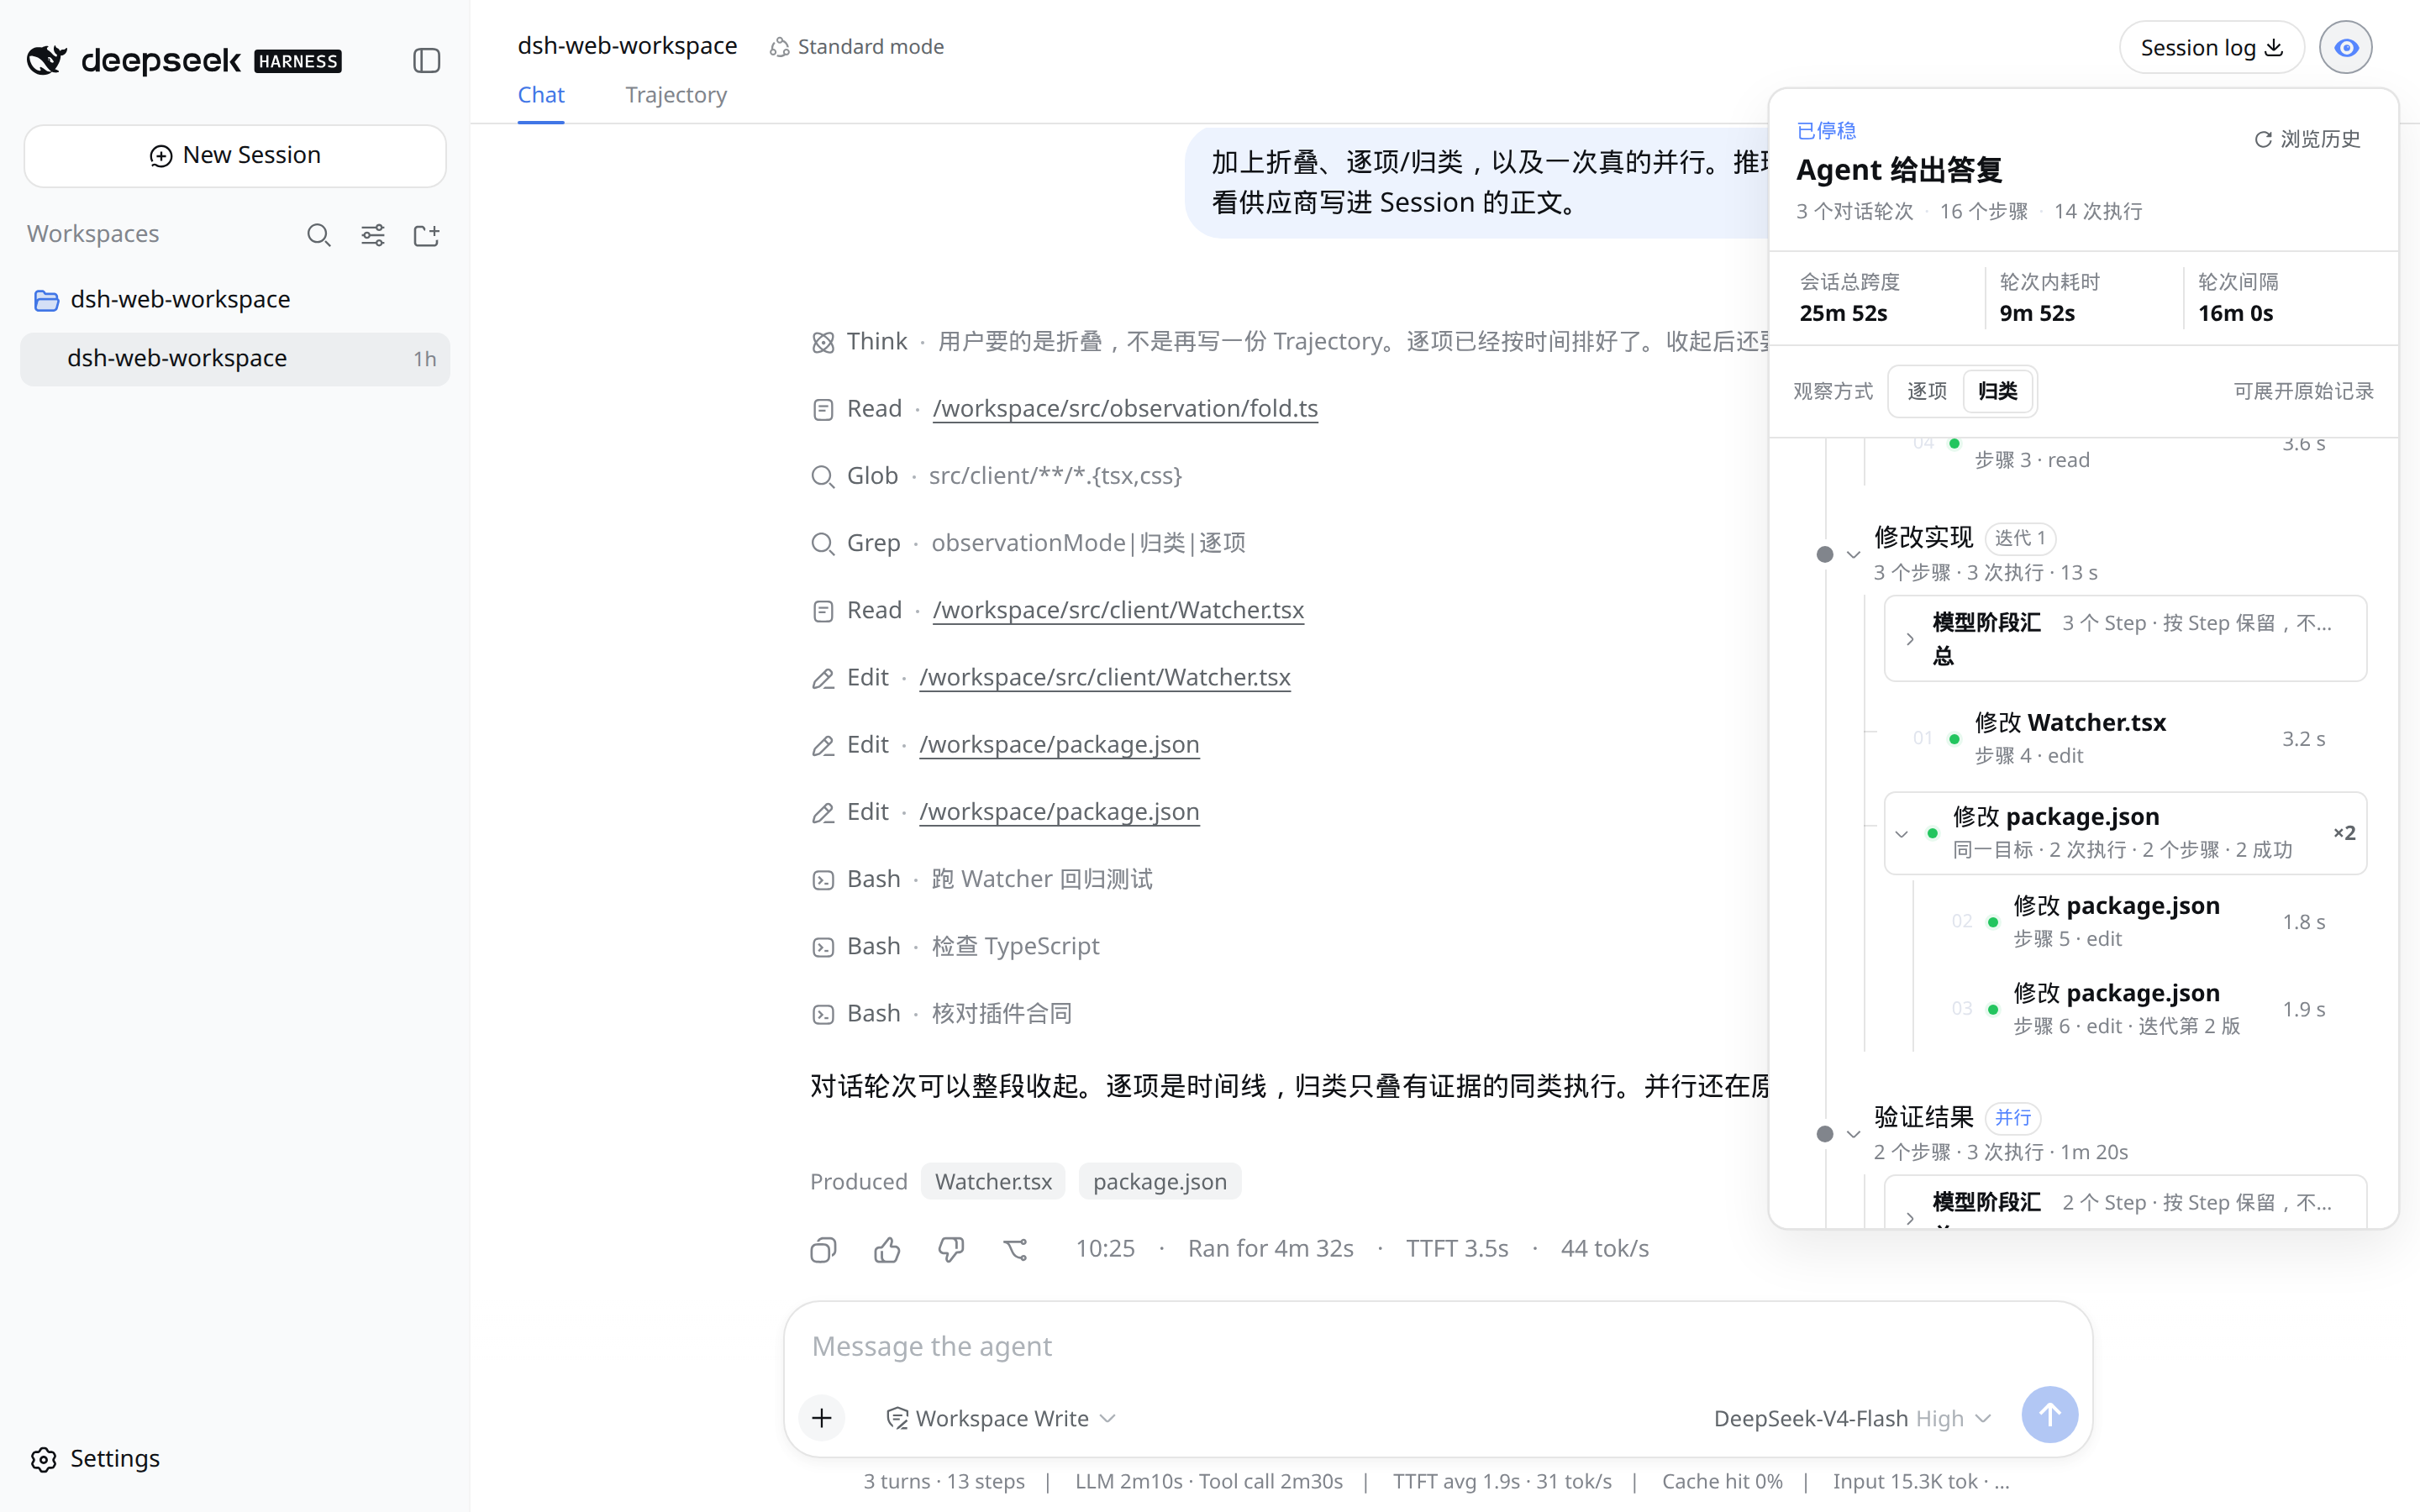Click the Bash 检查 TypeScript terminal icon
This screenshot has width=2420, height=1512.
pos(823,947)
